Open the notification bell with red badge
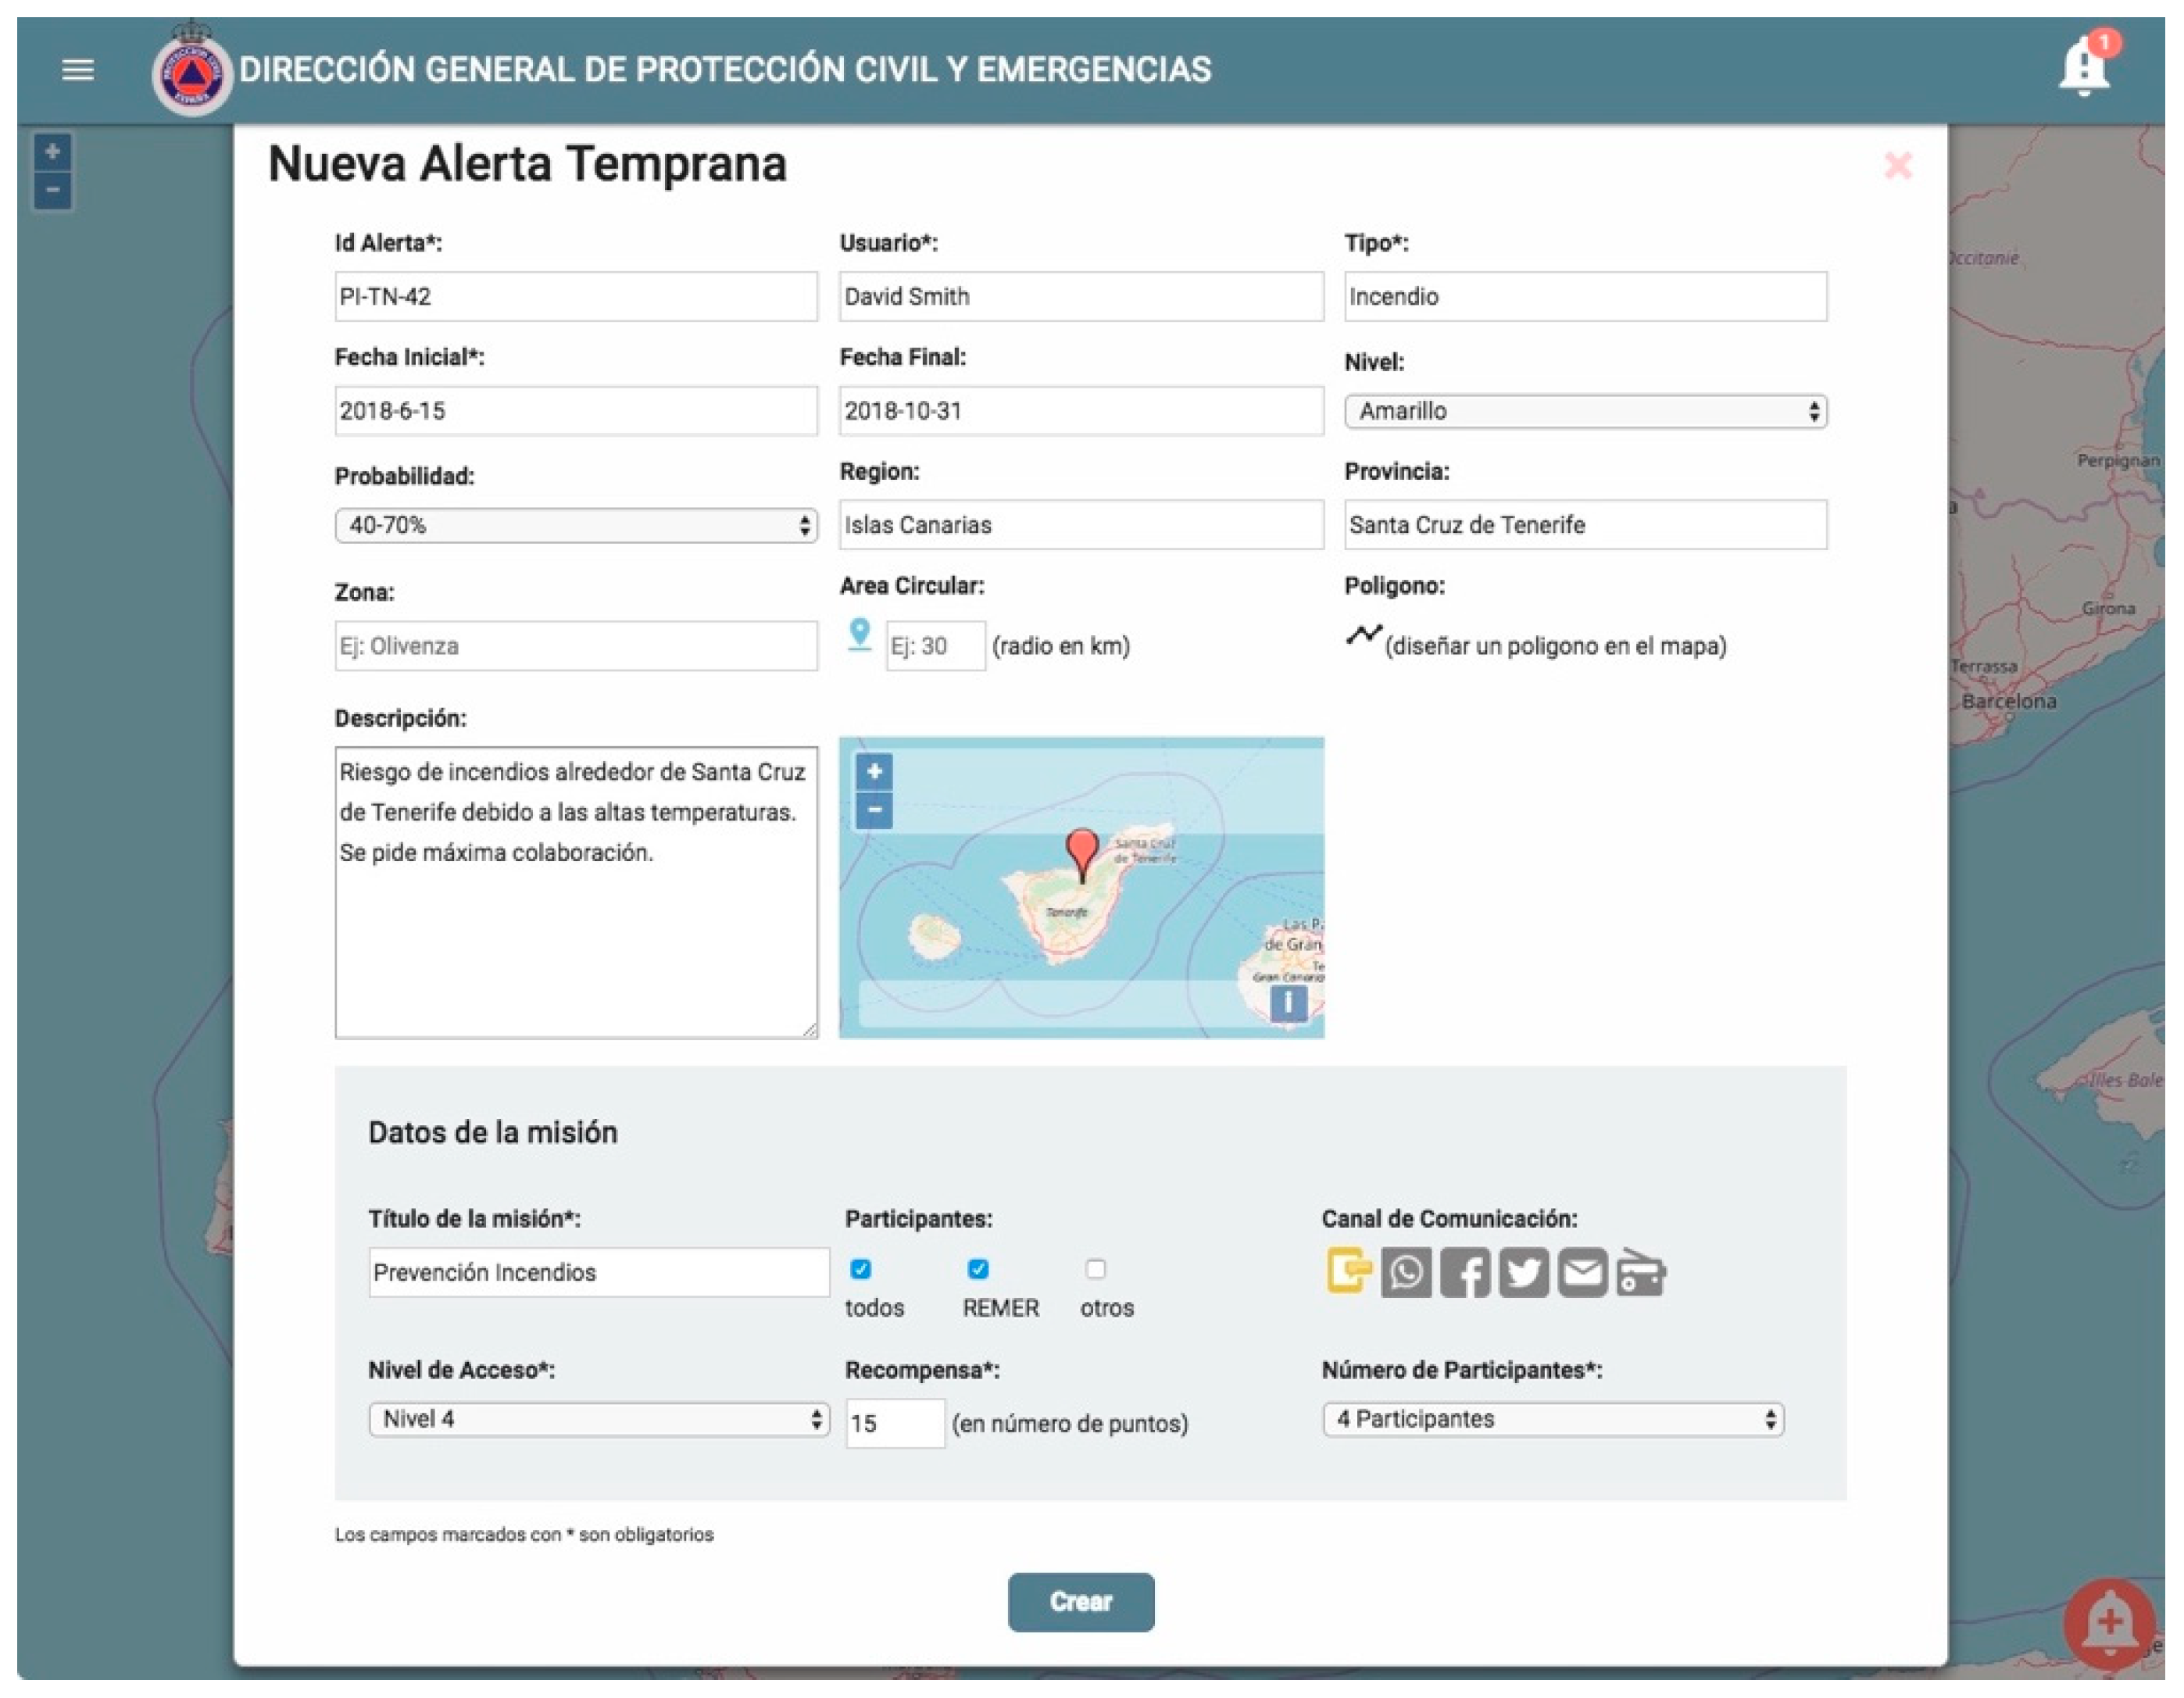 pos(2083,68)
